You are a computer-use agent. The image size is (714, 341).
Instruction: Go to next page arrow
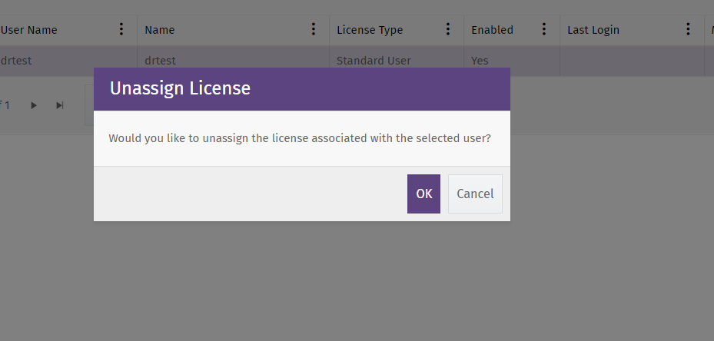pos(34,105)
